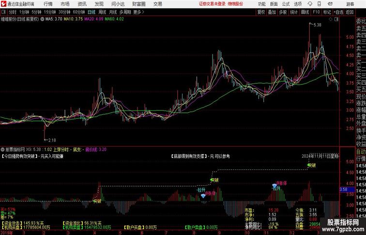Viewport: 366px width, 235px height.
Task: Click the mobile phone icon
Action: [319, 4]
